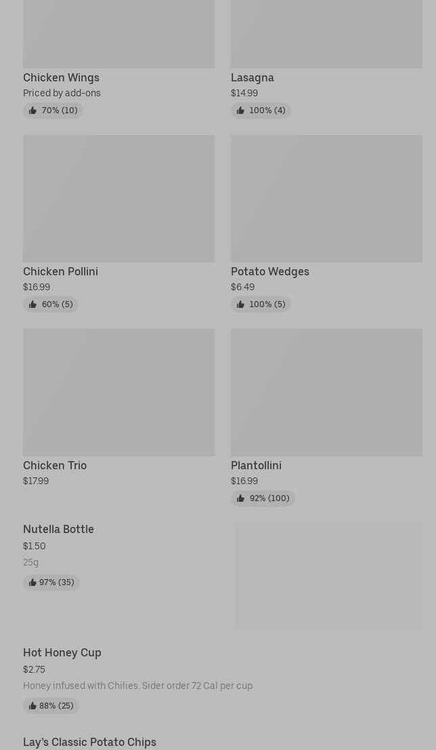The image size is (436, 750).
Task: Click thumbs-up icon on Chicken Wings rating
Action: (x=32, y=111)
